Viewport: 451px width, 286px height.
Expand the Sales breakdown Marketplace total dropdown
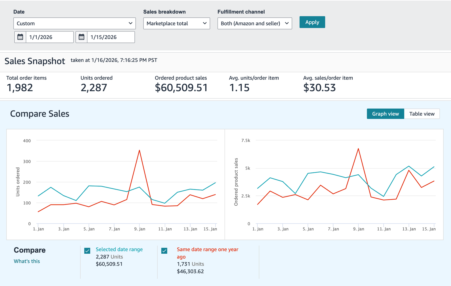click(176, 23)
